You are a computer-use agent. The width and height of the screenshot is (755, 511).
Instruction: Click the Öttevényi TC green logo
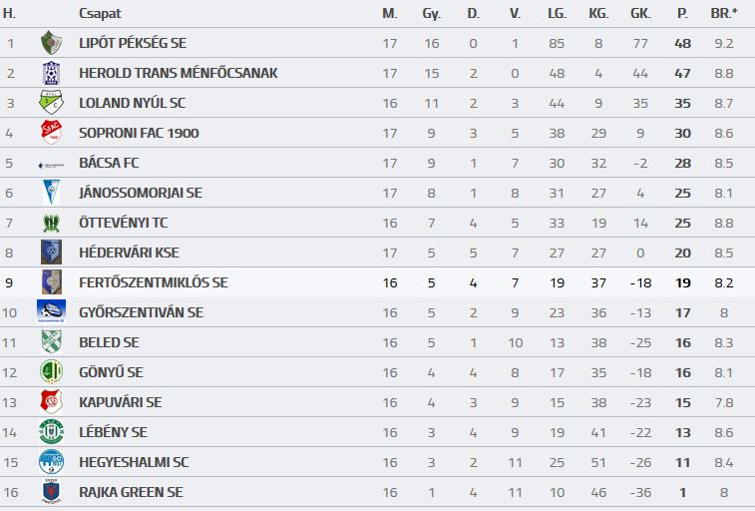[x=51, y=223]
